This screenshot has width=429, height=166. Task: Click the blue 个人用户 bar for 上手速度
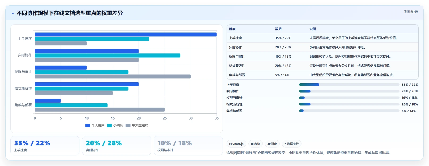click(126, 34)
